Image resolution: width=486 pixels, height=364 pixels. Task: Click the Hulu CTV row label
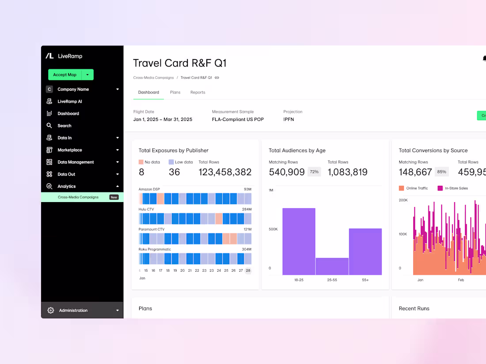(x=146, y=209)
